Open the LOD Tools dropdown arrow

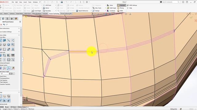tap(56, 5)
